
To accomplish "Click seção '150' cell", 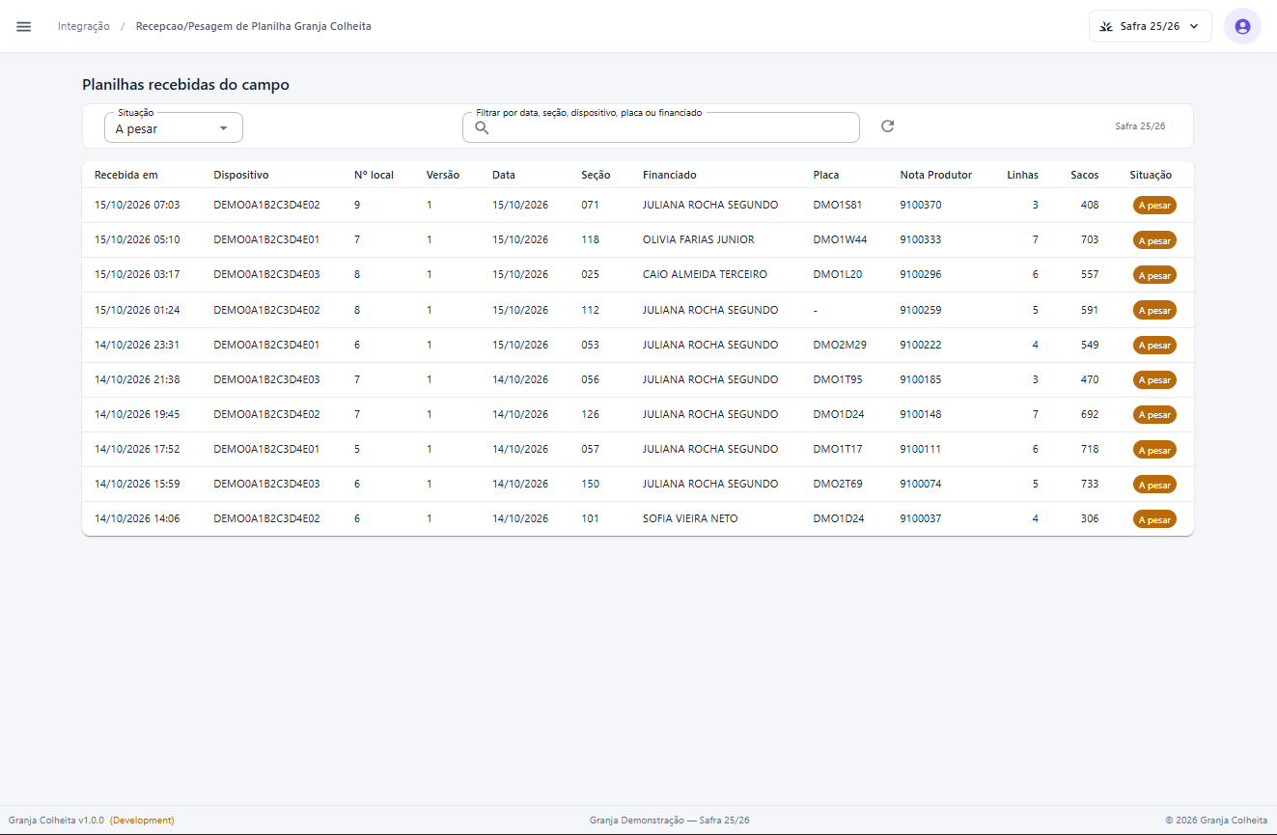I will point(591,484).
